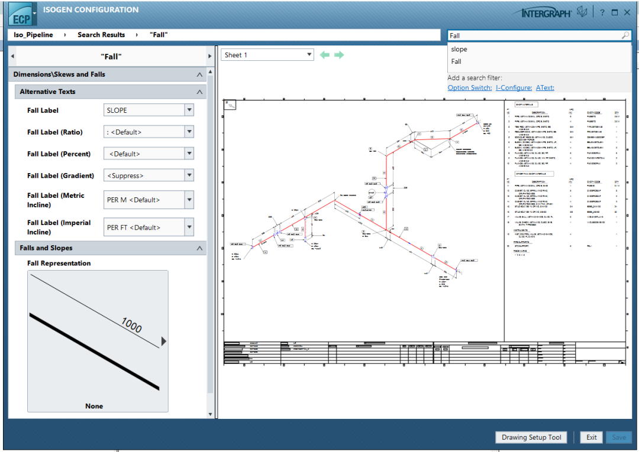Expand breadcrumb arrow after Iso_Pipeline
The image size is (639, 452).
65,35
